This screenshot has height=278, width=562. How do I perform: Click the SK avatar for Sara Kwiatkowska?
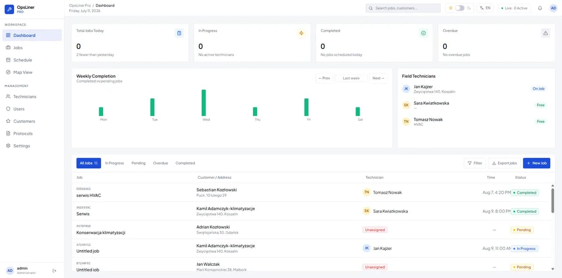[x=406, y=105]
